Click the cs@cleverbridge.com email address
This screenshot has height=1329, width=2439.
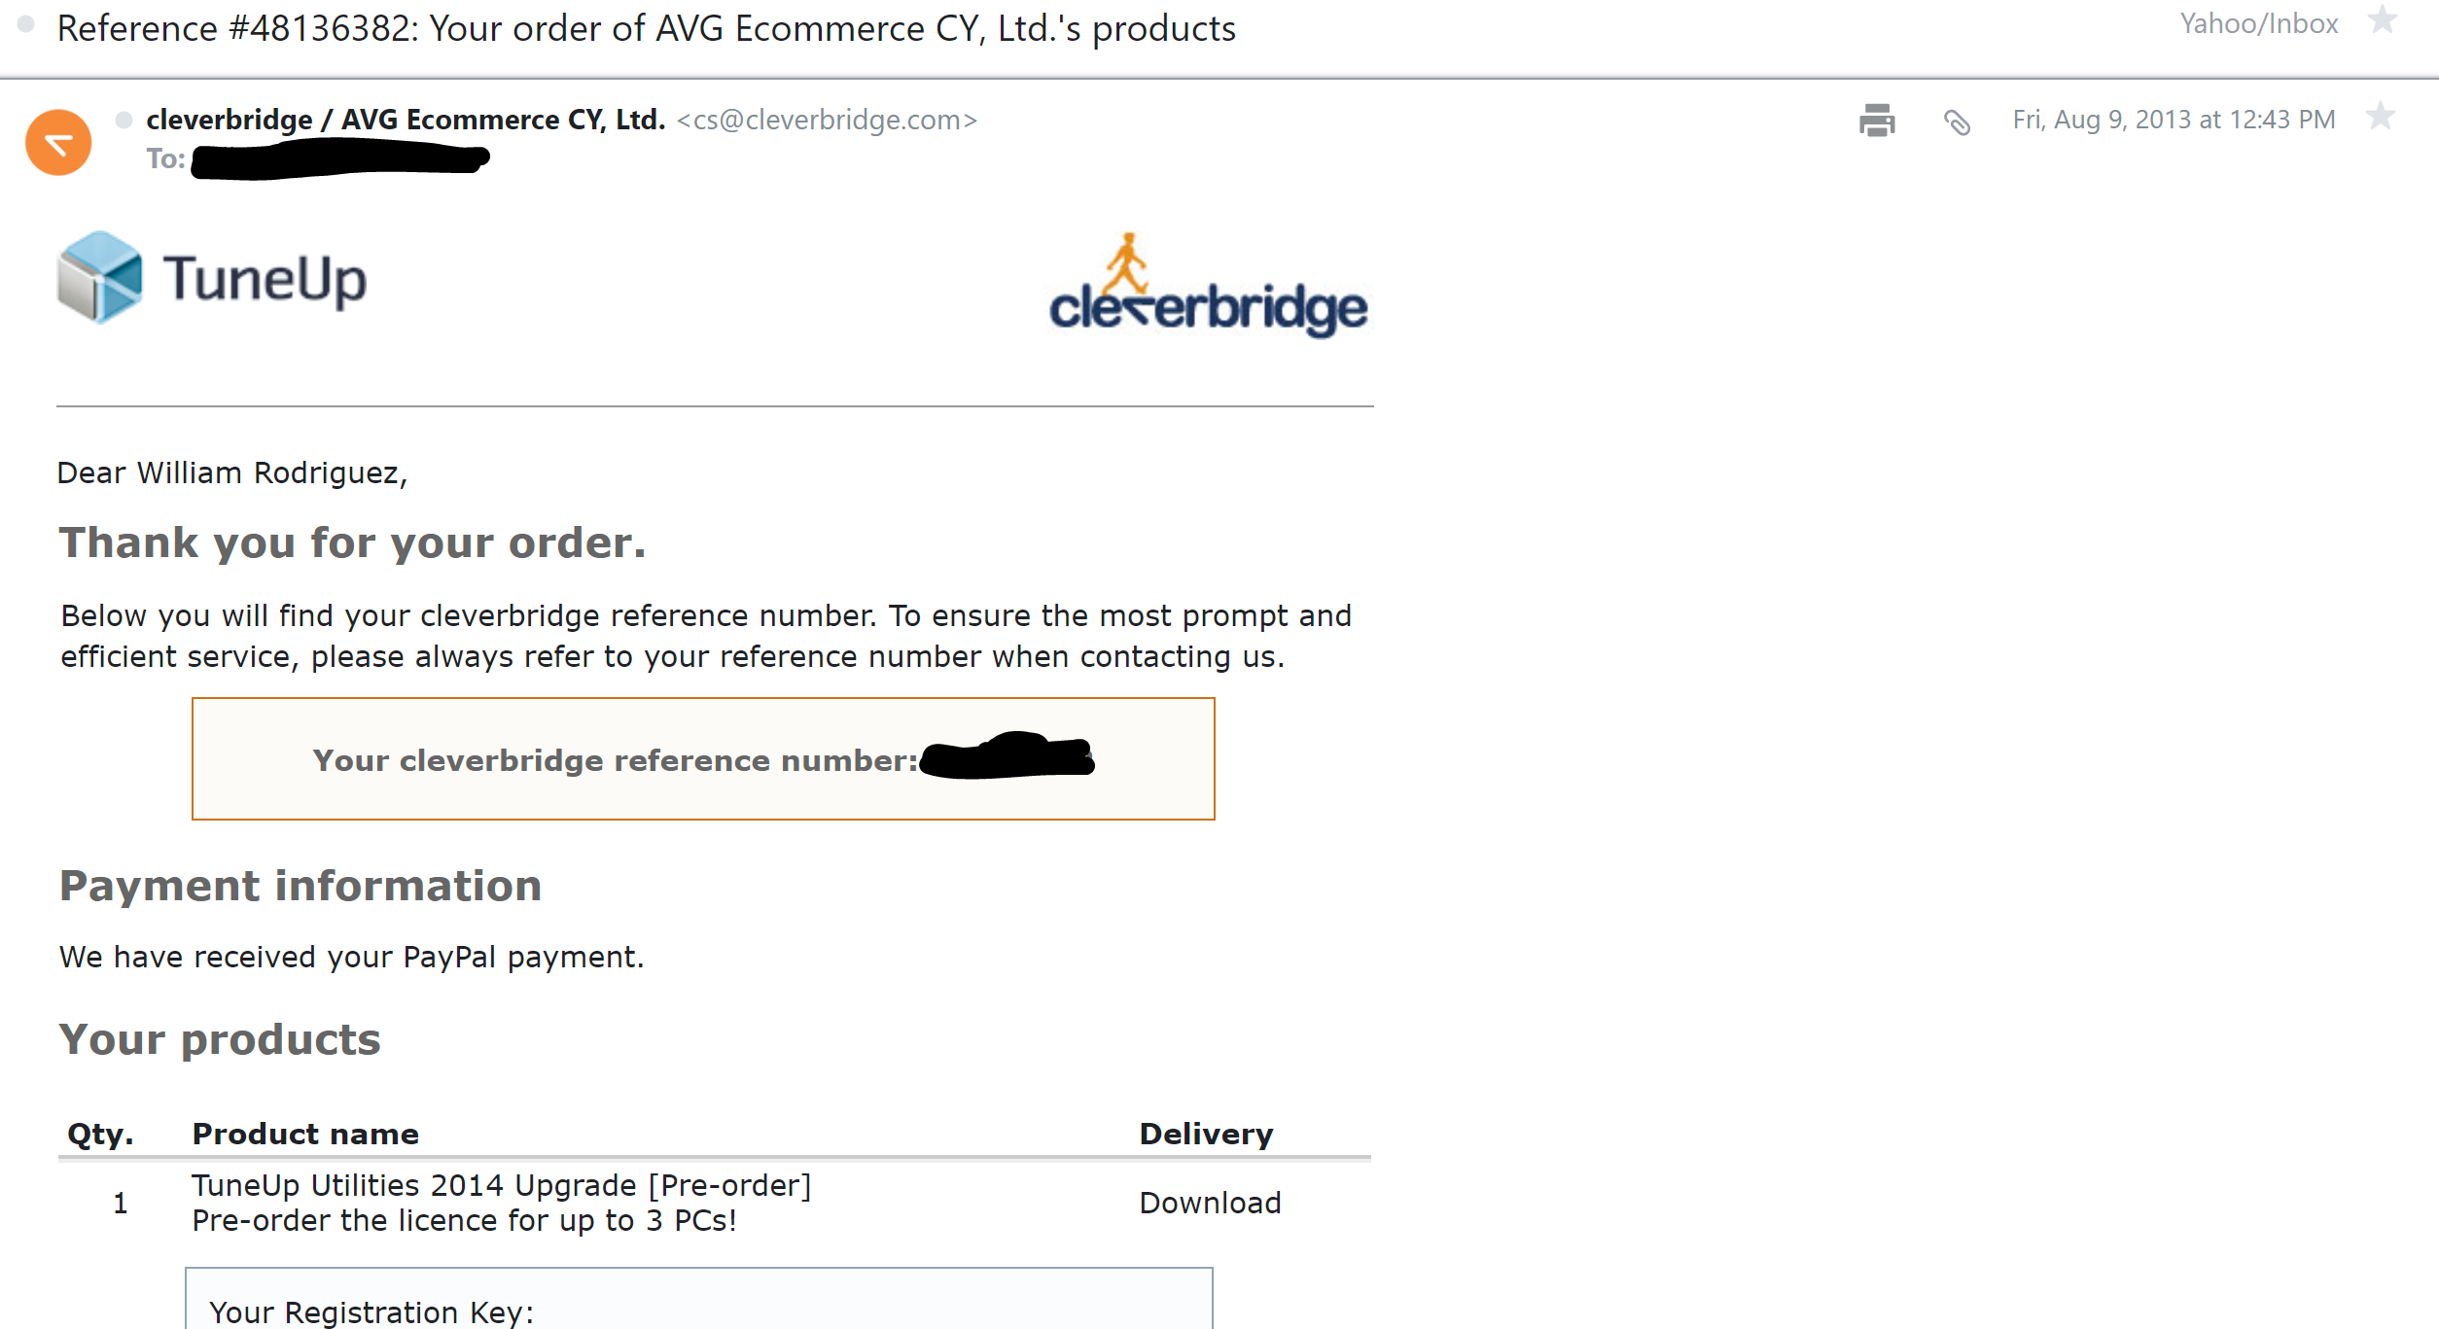pyautogui.click(x=827, y=120)
